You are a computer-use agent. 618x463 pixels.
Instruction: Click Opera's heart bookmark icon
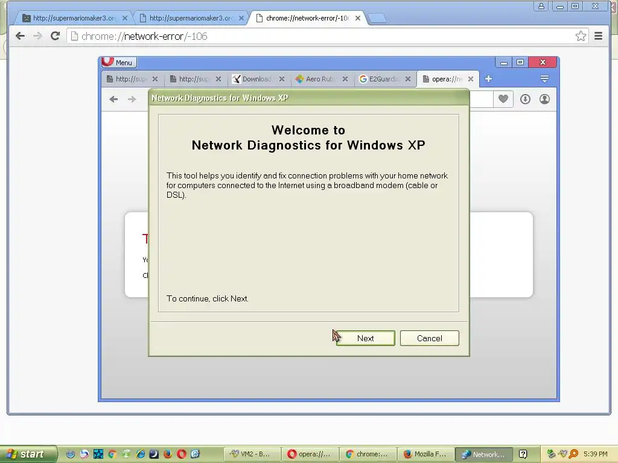pyautogui.click(x=503, y=99)
